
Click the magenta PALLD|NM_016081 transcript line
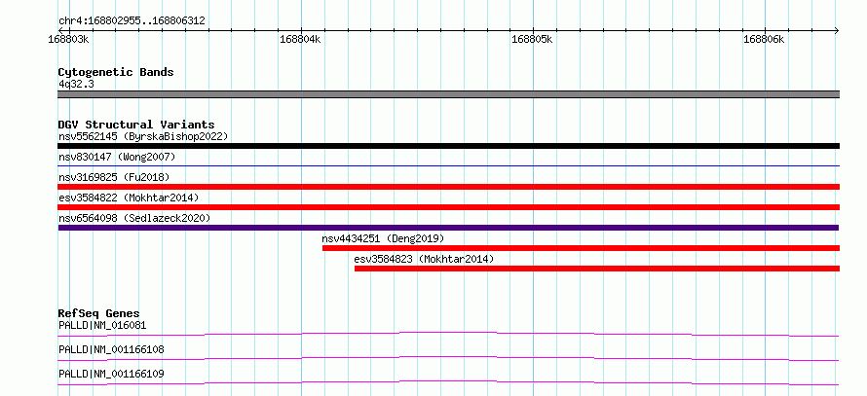click(448, 334)
